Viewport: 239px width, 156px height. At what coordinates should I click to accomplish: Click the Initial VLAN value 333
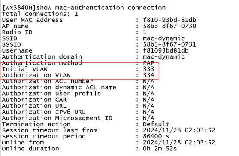[x=148, y=69]
